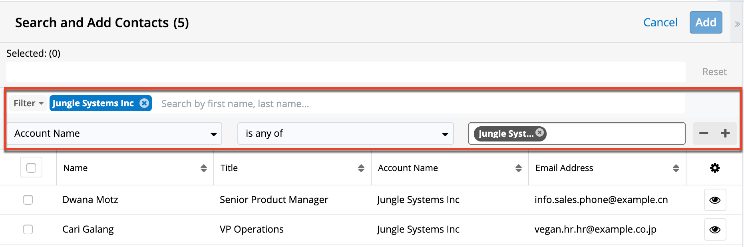Viewport: 744px width, 247px height.
Task: Preview Dwana Motz record with eye icon
Action: (x=715, y=200)
